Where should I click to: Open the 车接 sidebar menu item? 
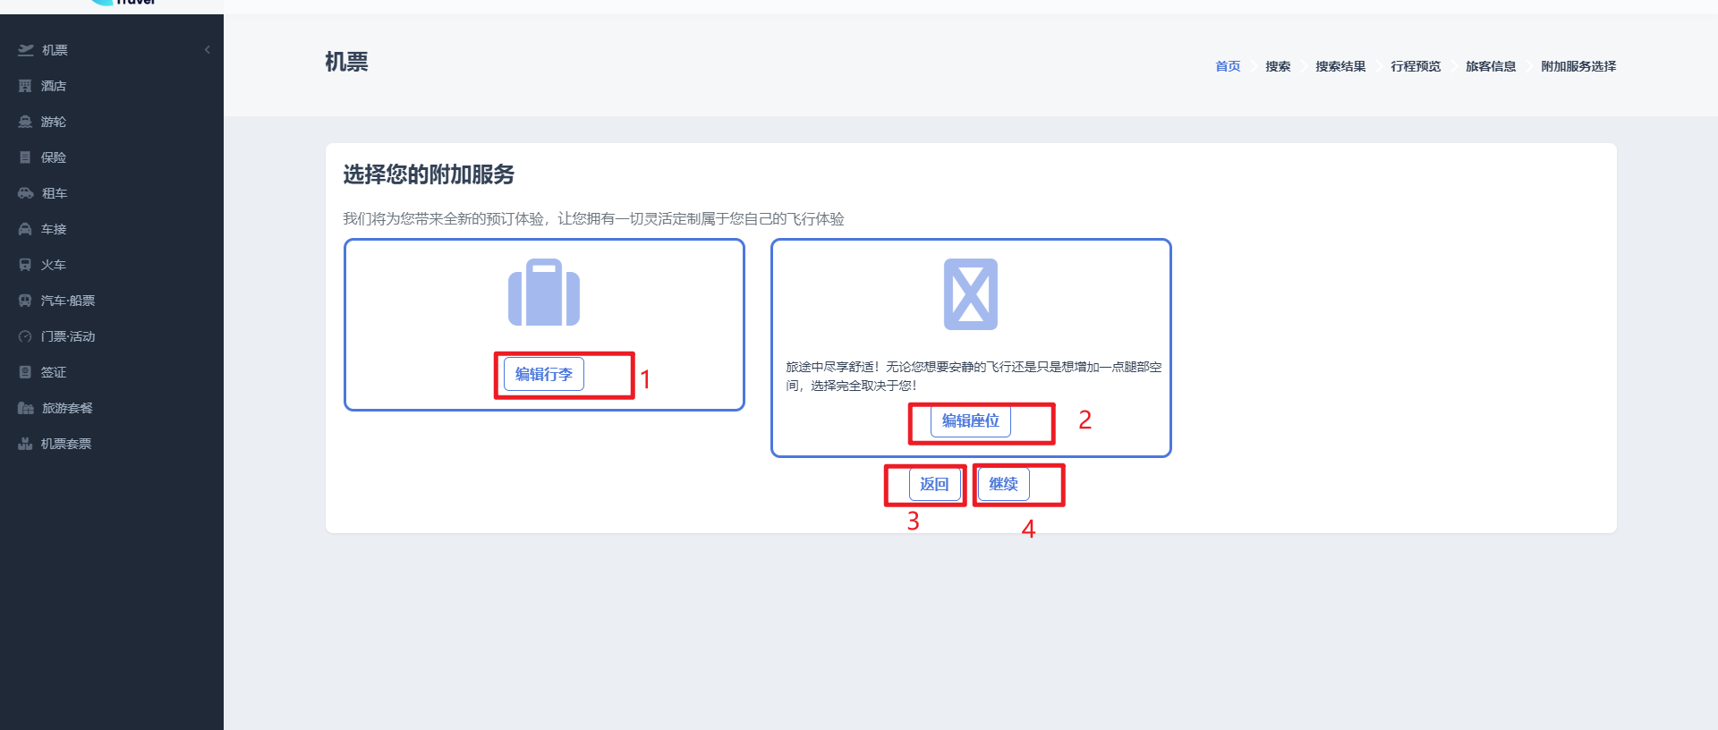[x=54, y=229]
